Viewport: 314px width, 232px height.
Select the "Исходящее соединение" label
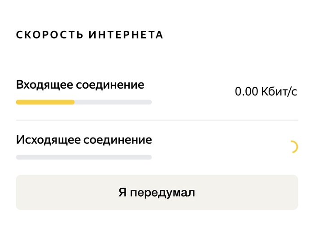84,140
